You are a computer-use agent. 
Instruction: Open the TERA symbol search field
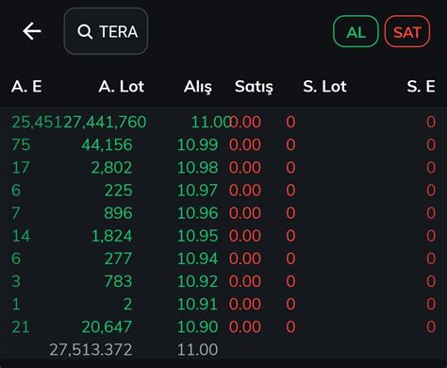pyautogui.click(x=106, y=31)
